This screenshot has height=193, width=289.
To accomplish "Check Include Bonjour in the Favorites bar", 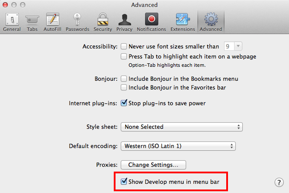I will pos(124,87).
